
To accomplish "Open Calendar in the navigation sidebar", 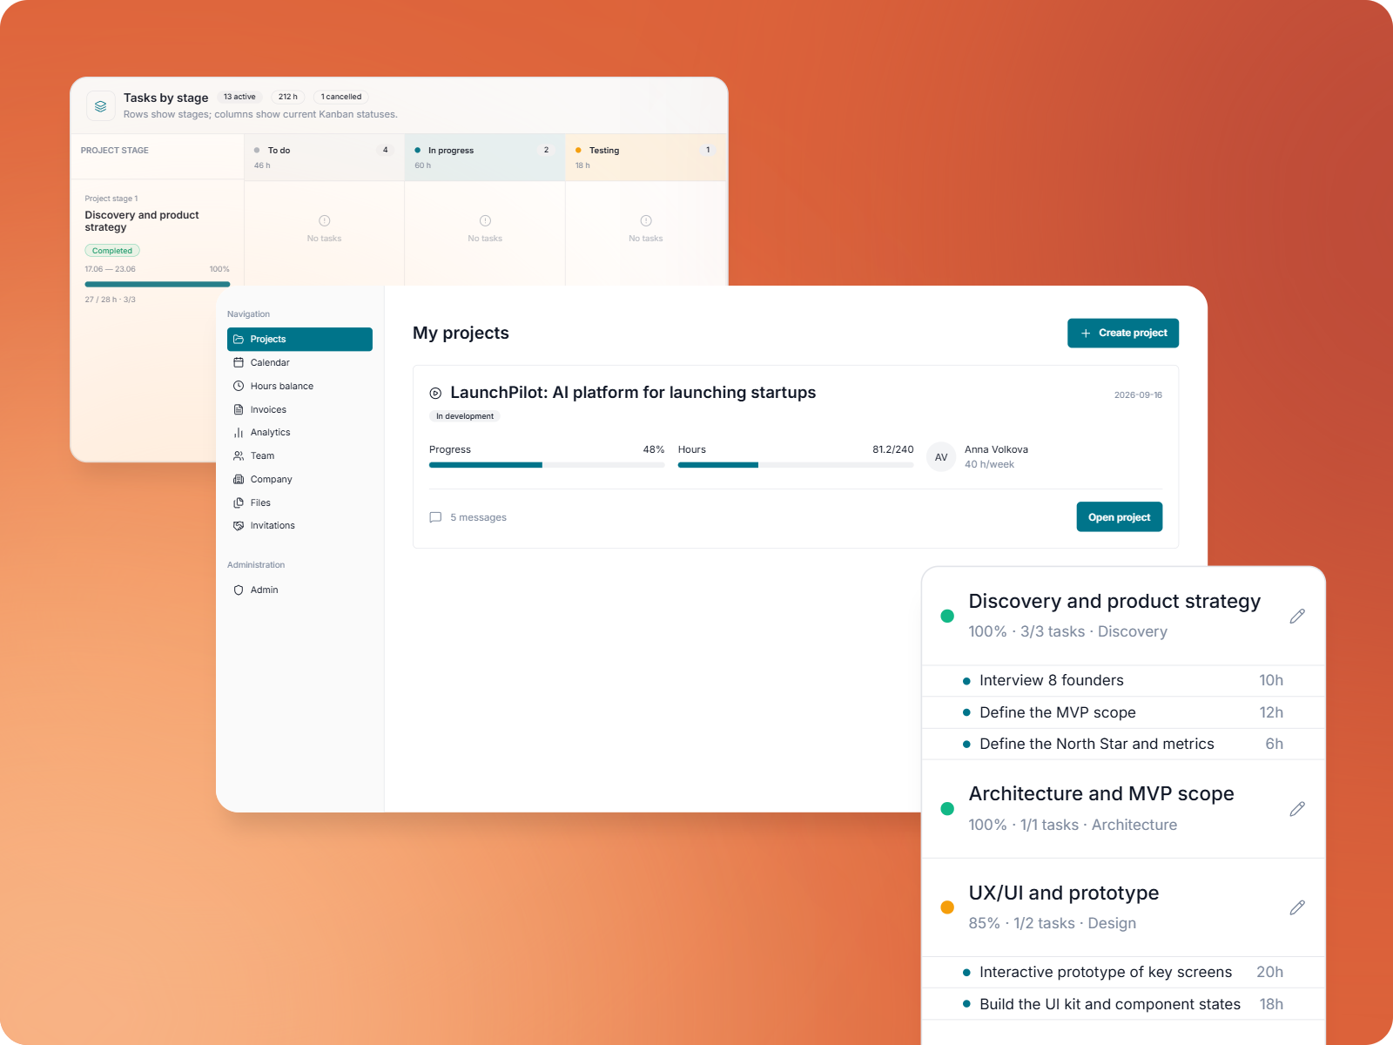I will (x=299, y=362).
